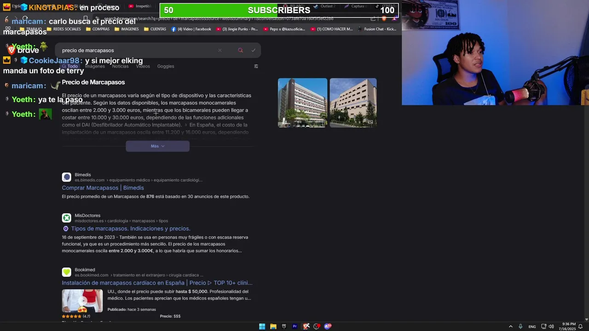The image size is (589, 331).
Task: Click the misdoctores.es breadcrumb path
Action: click(x=121, y=221)
